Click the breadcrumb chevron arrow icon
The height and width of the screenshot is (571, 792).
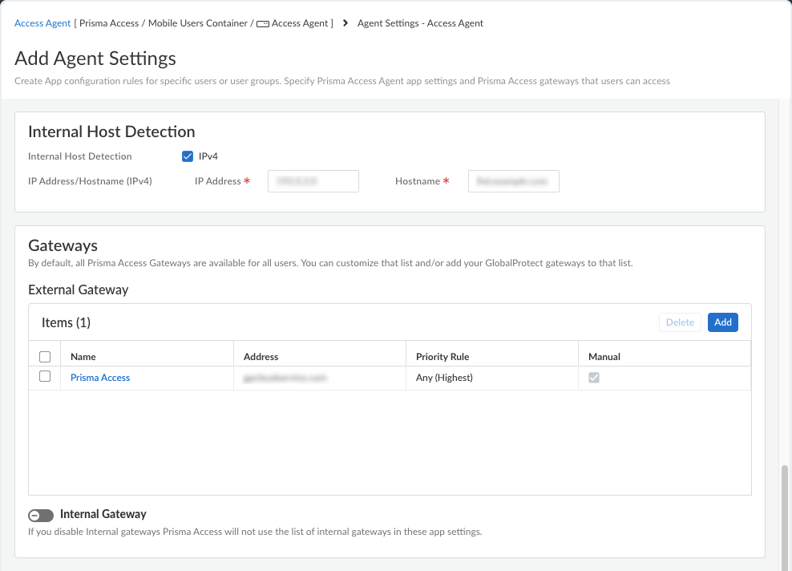345,23
